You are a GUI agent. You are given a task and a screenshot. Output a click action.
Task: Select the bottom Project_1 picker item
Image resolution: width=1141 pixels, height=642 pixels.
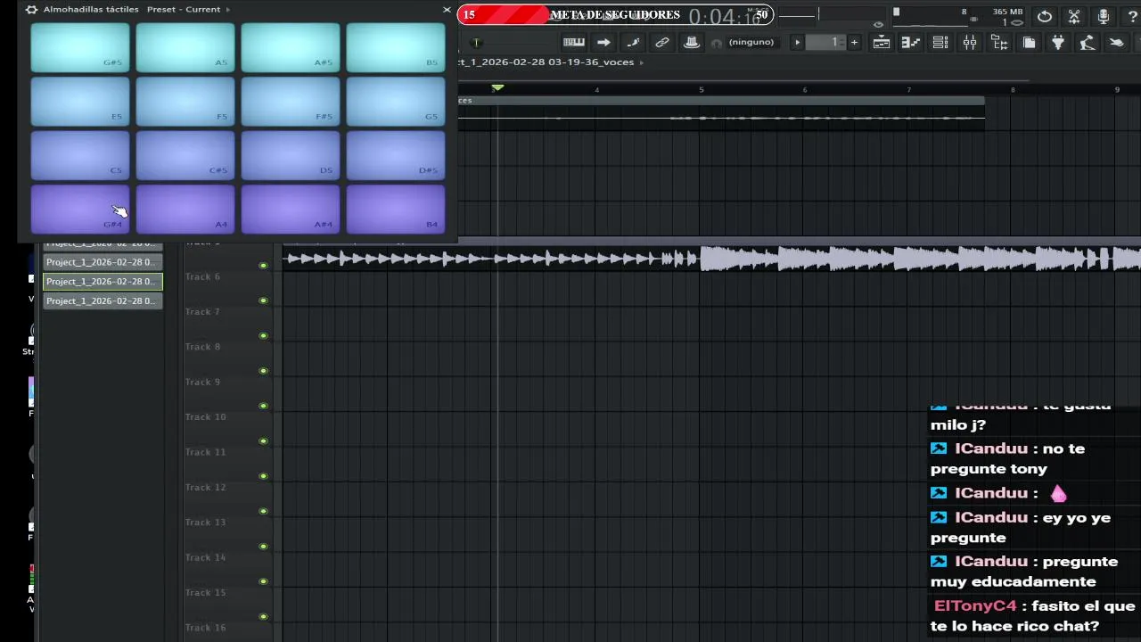pyautogui.click(x=103, y=301)
